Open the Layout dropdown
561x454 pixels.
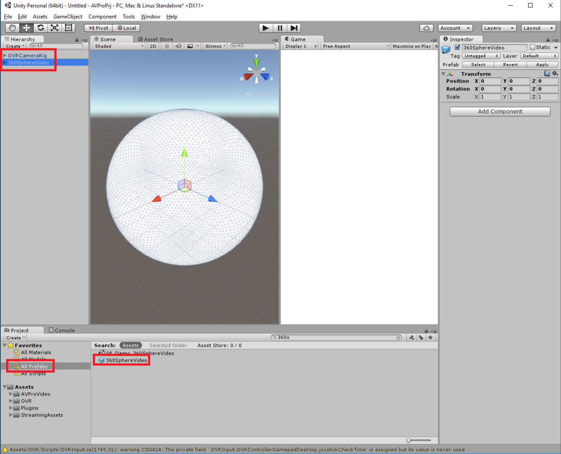pyautogui.click(x=538, y=28)
